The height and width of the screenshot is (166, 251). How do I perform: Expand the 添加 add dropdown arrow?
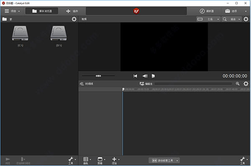[119, 159]
